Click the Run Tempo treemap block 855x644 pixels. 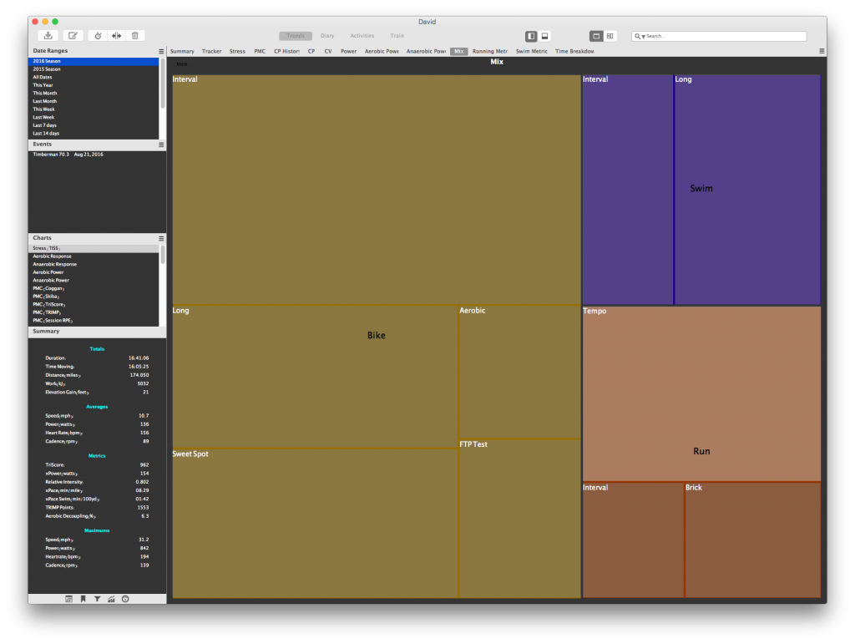pyautogui.click(x=701, y=393)
